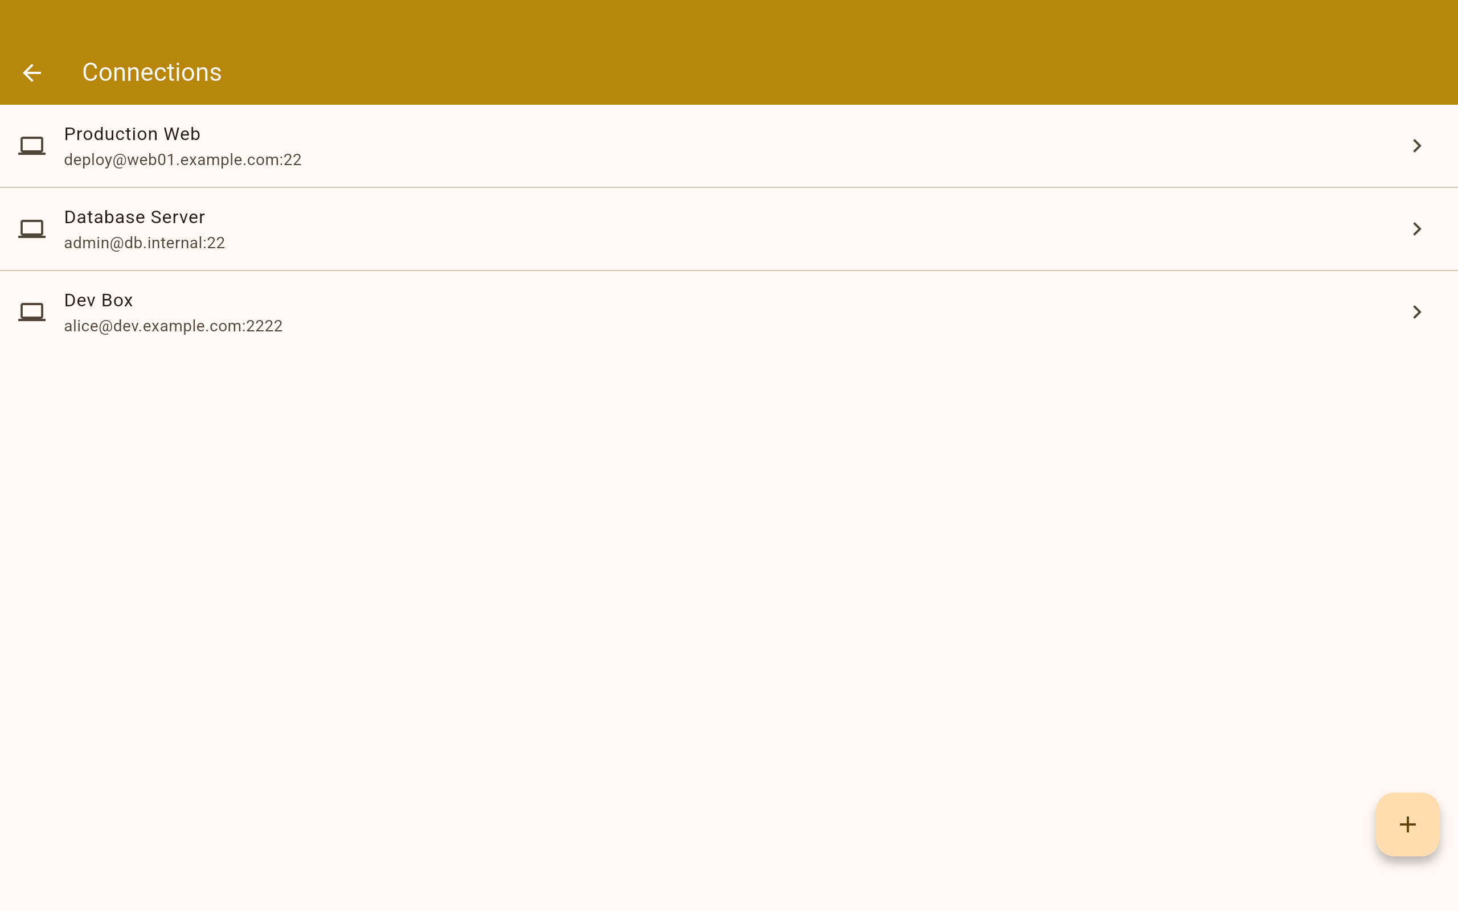Click the laptop icon beside Database Server
Screen dimensions: 1458x911
coord(32,228)
